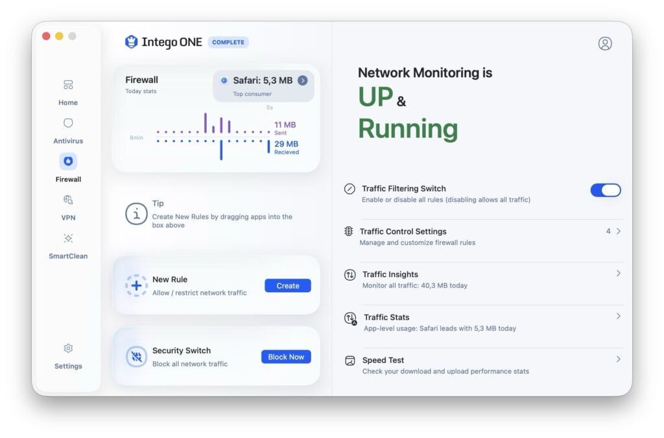Click the New Rule dashed plus icon
Image resolution: width=664 pixels, height=438 pixels.
pyautogui.click(x=136, y=286)
